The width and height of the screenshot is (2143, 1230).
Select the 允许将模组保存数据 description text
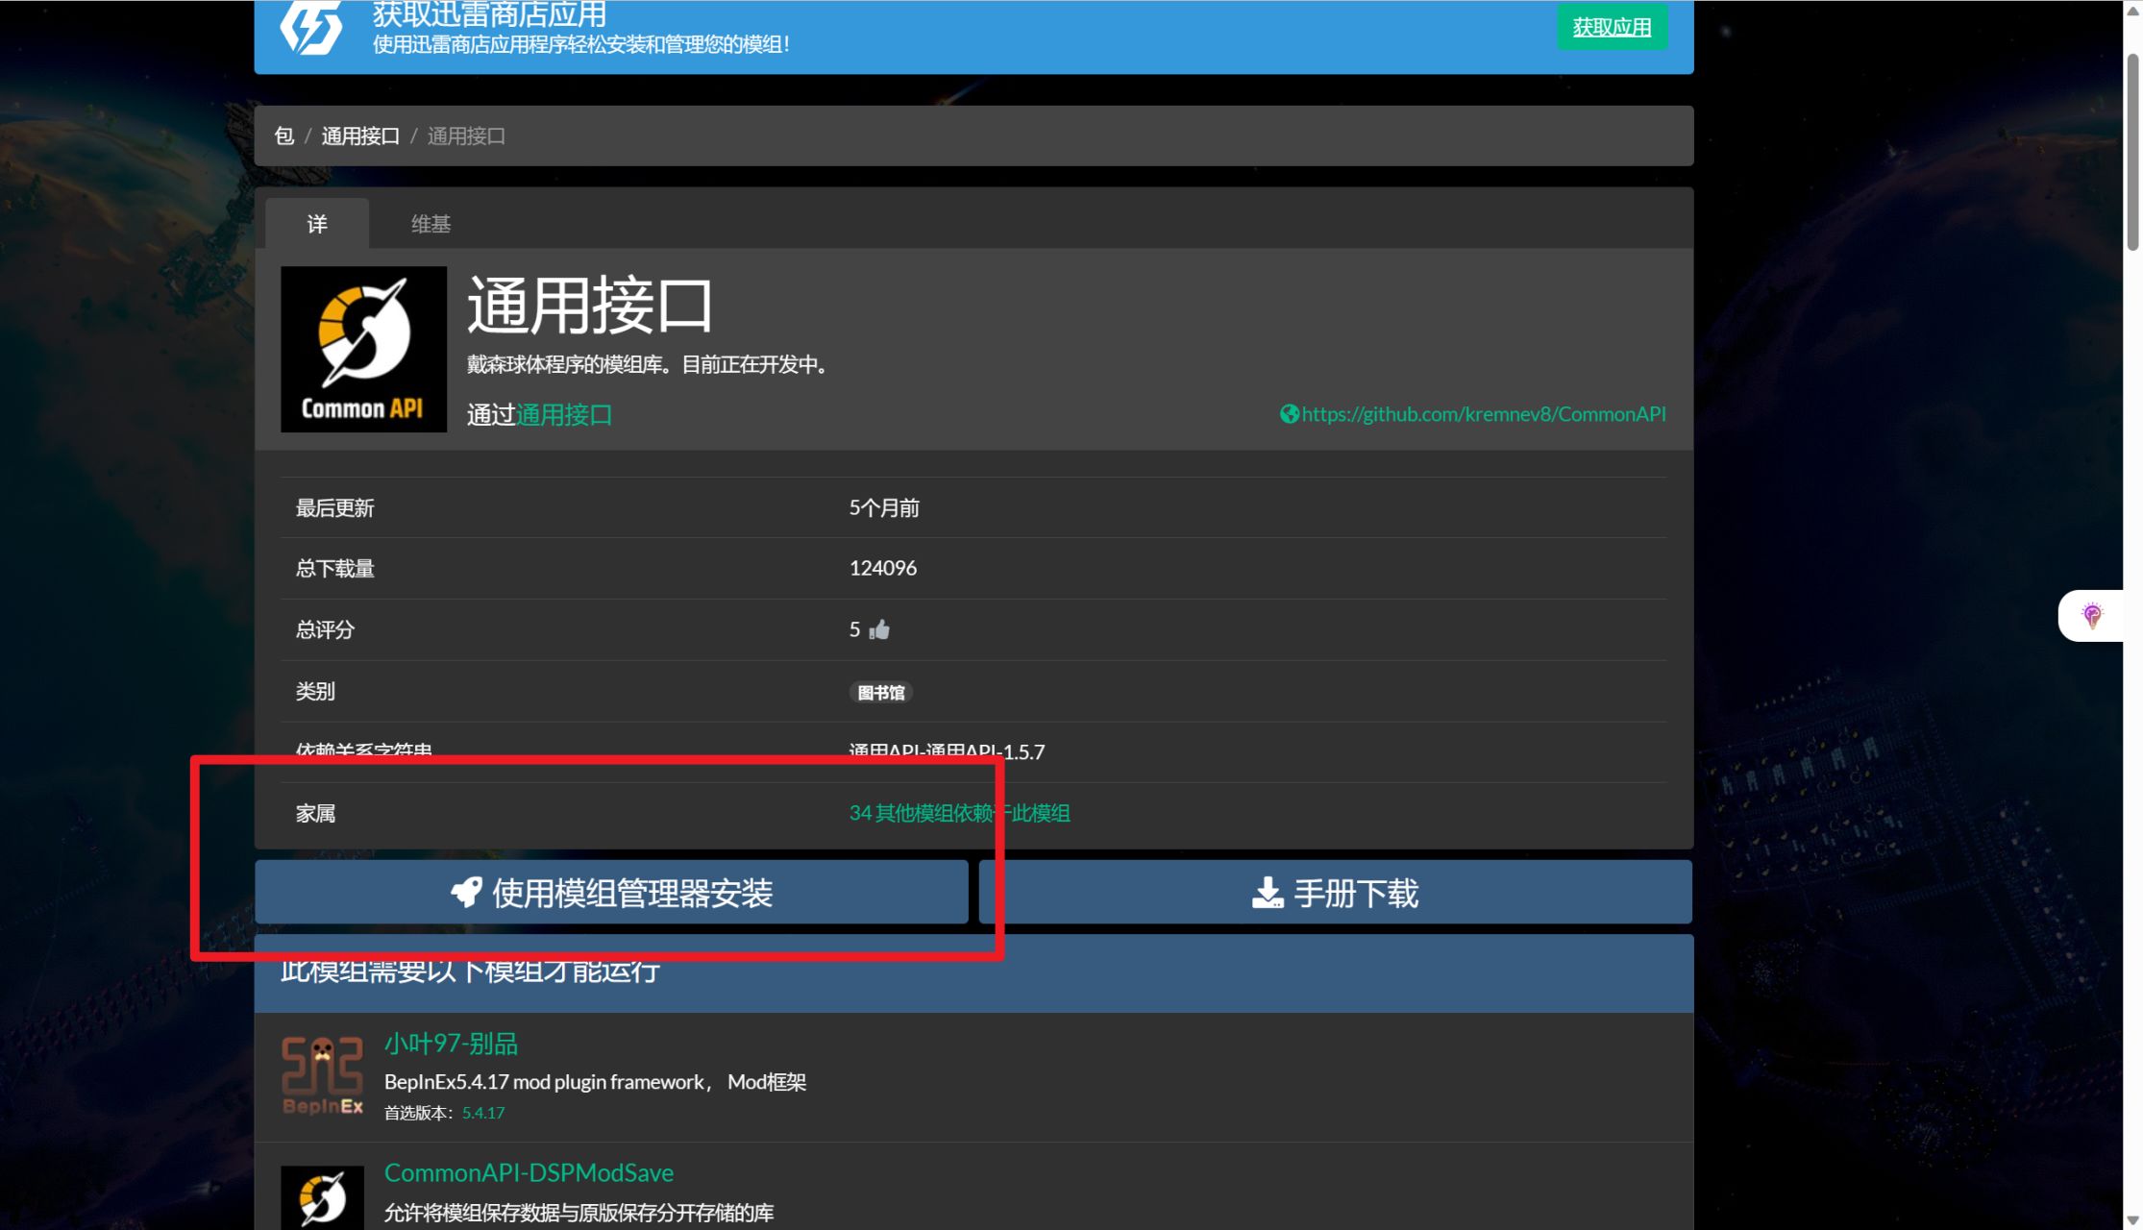click(579, 1213)
